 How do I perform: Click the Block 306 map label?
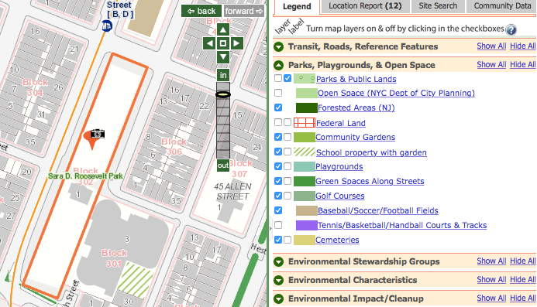point(174,146)
